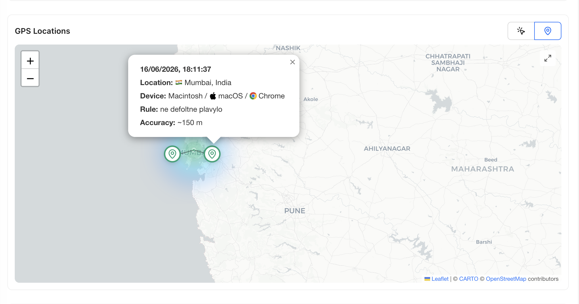Zoom in on the map
This screenshot has height=304, width=579.
point(30,61)
